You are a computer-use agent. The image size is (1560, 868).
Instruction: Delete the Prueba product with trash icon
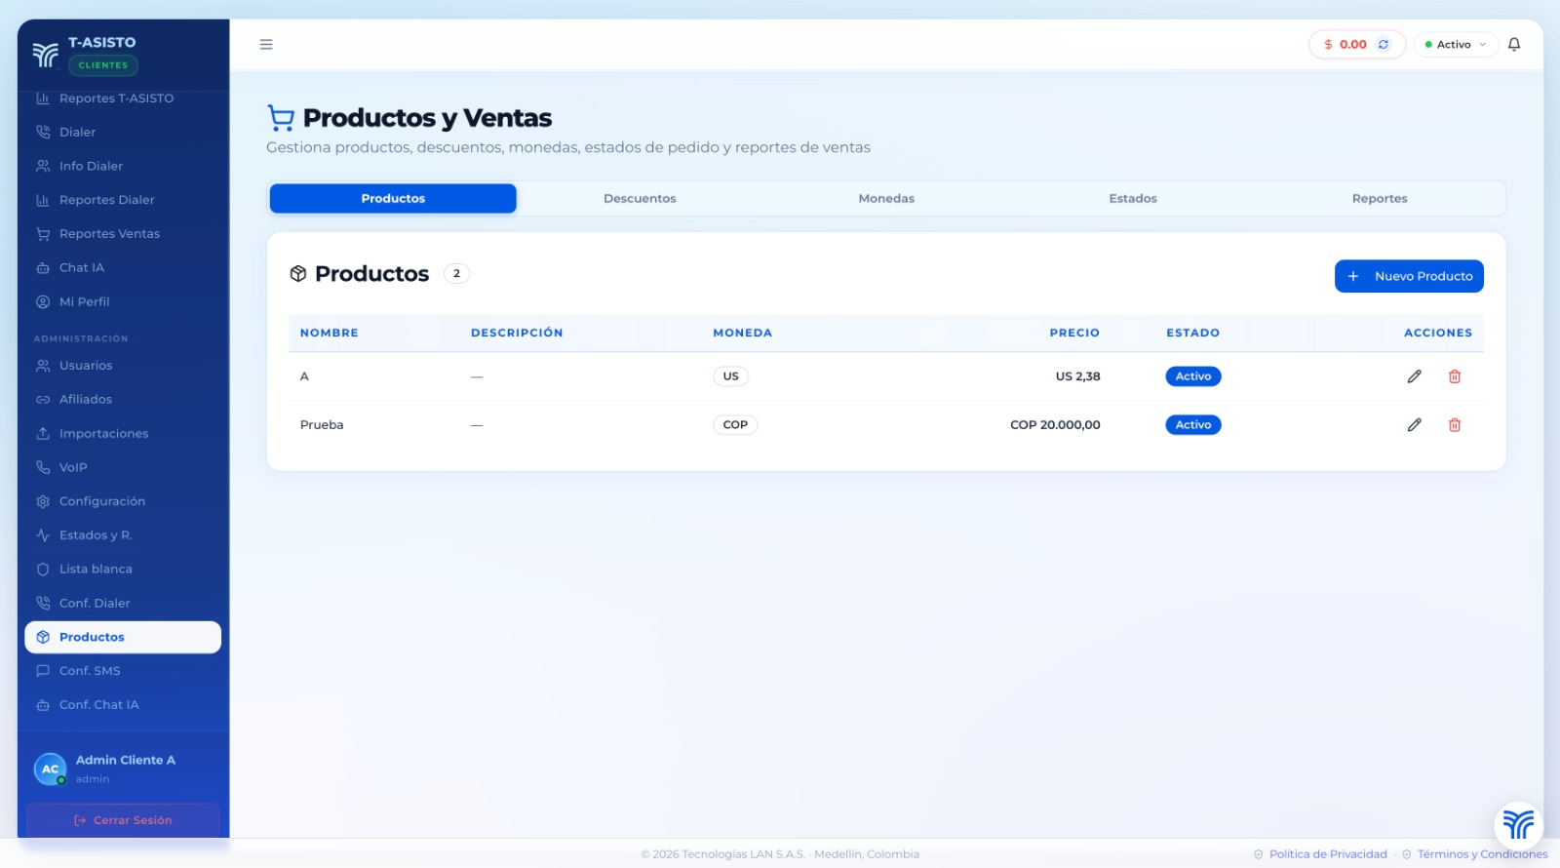click(1454, 425)
